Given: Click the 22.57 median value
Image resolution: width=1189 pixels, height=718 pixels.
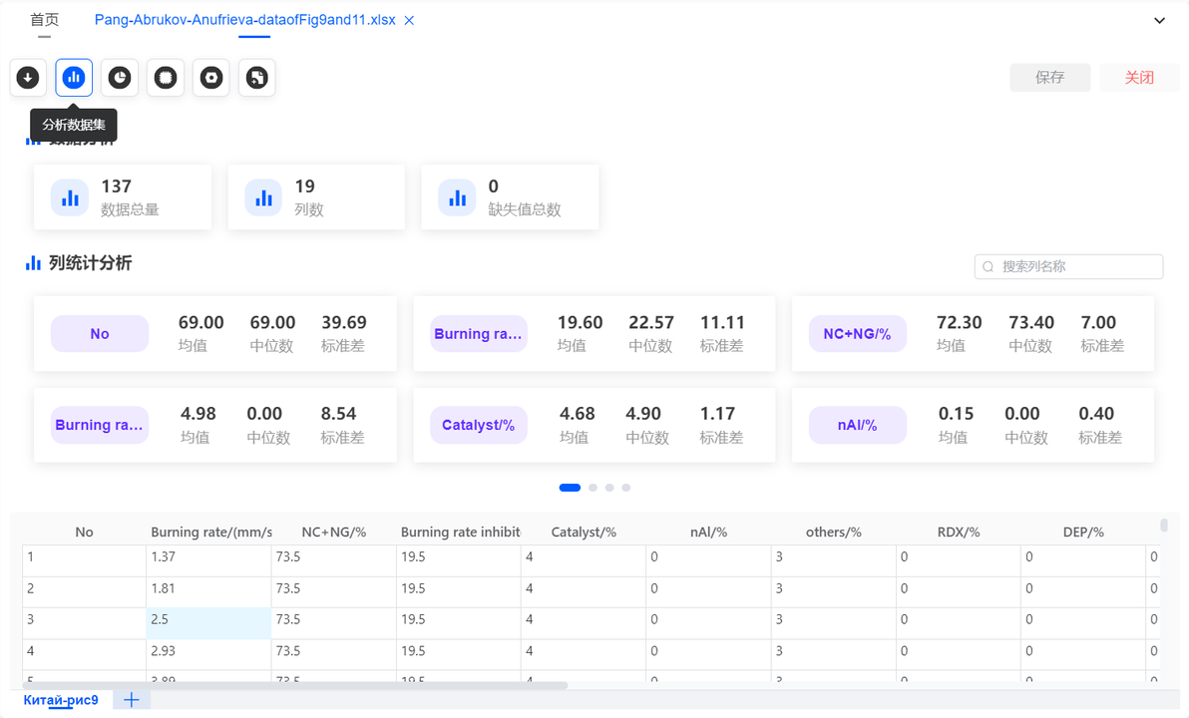Looking at the screenshot, I should click(651, 322).
